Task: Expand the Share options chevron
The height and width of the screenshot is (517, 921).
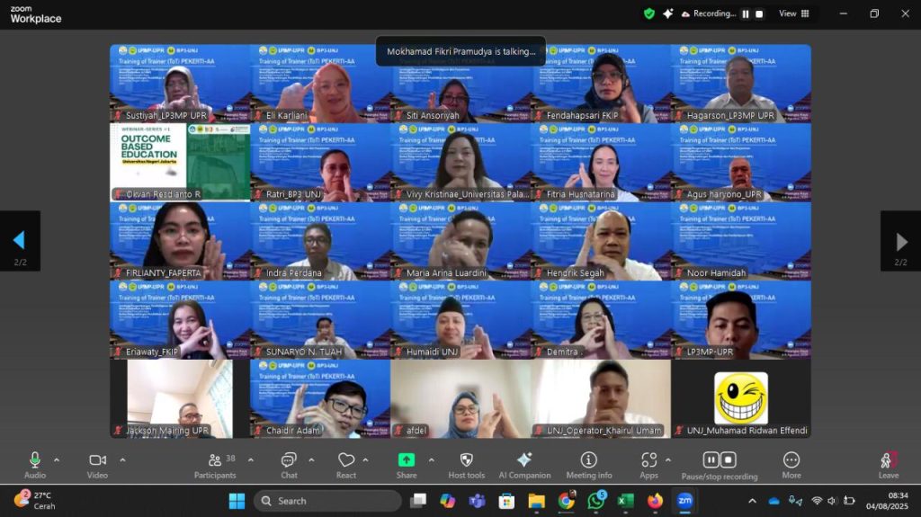Action: [431, 460]
